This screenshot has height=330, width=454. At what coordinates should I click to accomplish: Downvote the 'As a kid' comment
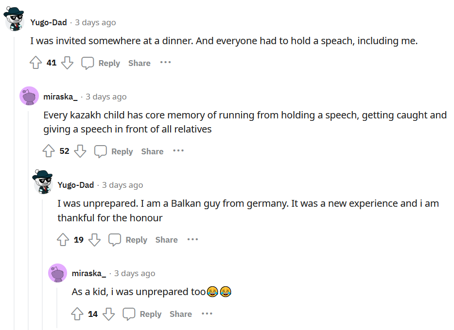108,314
